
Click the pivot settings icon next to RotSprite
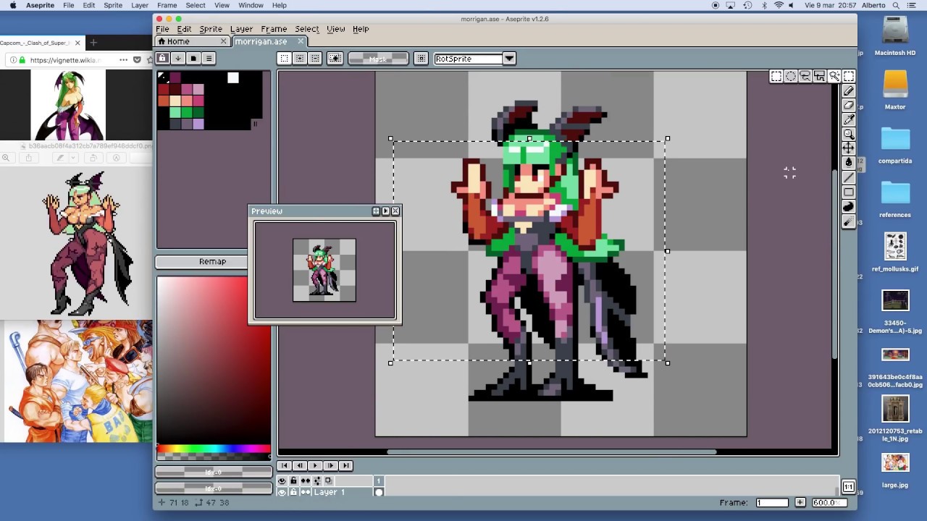421,59
